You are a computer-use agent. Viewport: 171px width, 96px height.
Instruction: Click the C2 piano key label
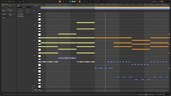tap(34, 55)
